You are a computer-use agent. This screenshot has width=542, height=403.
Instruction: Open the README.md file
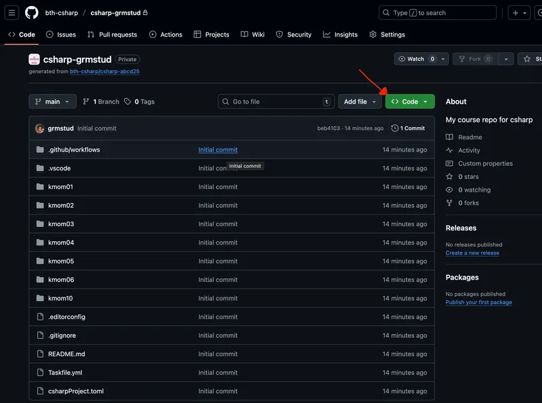pyautogui.click(x=66, y=354)
